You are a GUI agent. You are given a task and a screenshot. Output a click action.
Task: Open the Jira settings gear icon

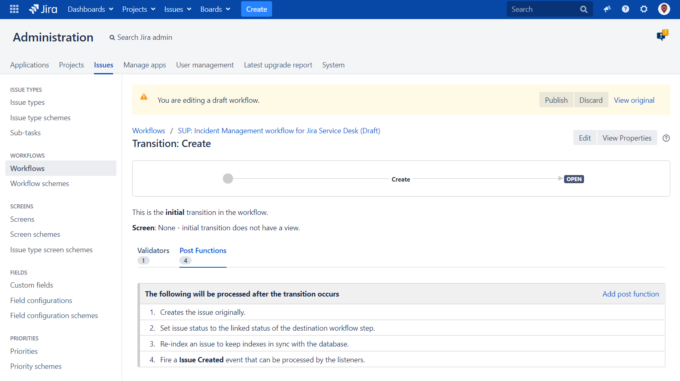[644, 9]
